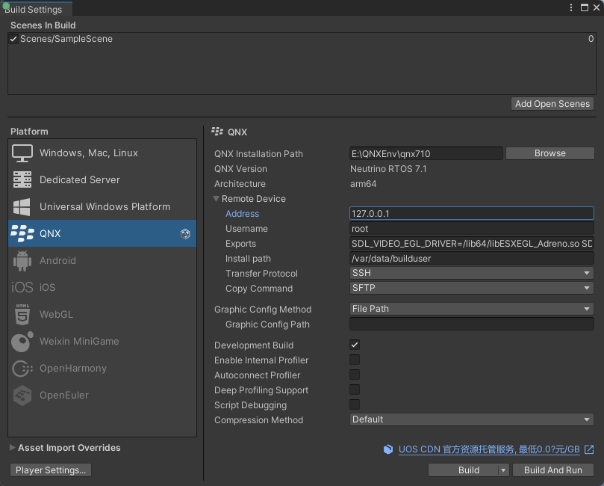Open the Transfer Protocol dropdown
Image resolution: width=604 pixels, height=486 pixels.
471,273
